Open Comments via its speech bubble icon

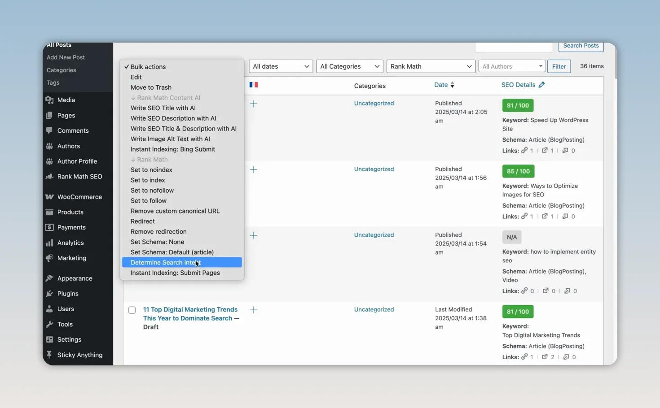click(x=49, y=130)
